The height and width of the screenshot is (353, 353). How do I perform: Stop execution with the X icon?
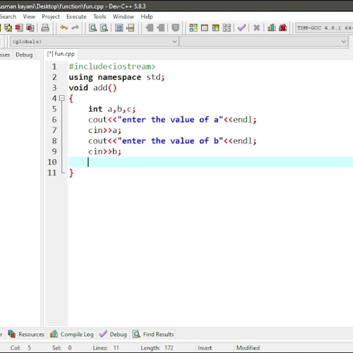[x=256, y=28]
